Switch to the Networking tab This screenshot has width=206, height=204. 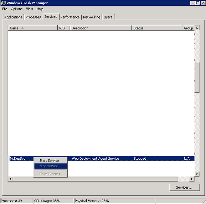pyautogui.click(x=92, y=17)
